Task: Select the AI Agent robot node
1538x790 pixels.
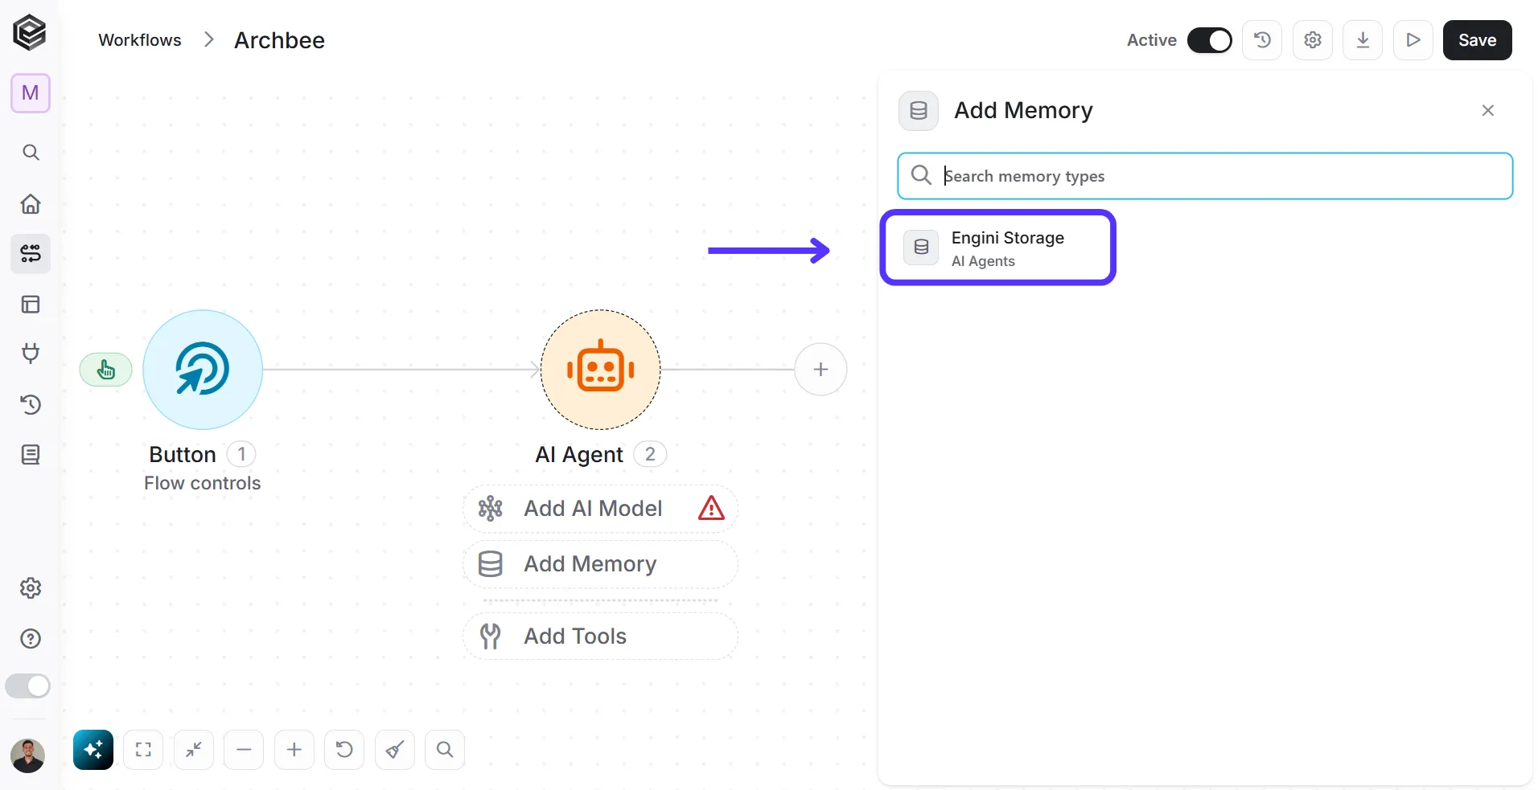Action: click(601, 370)
